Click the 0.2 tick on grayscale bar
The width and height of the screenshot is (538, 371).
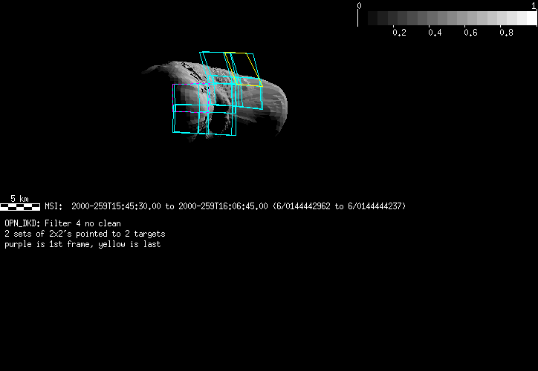(x=394, y=27)
